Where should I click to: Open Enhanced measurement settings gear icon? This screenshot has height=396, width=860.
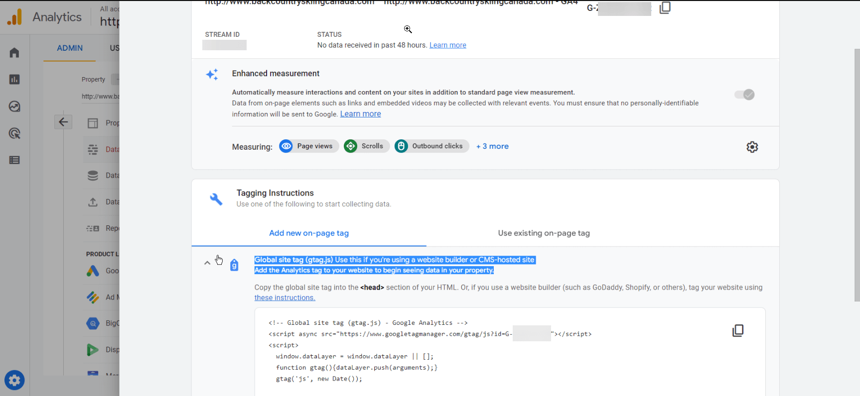(x=752, y=147)
